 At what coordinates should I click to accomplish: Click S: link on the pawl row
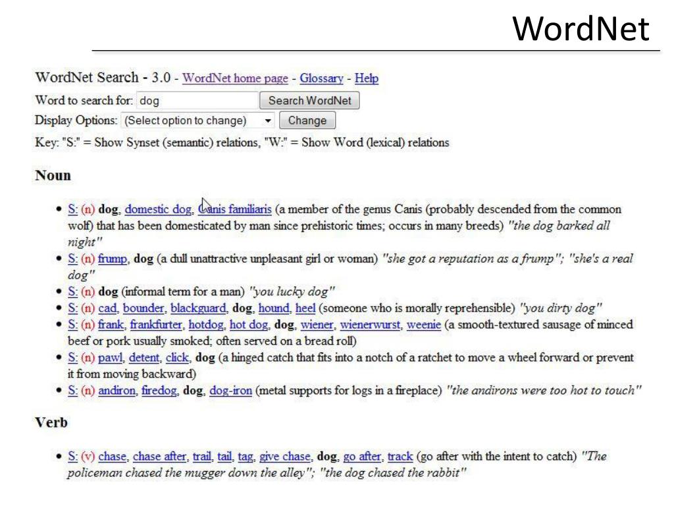pos(72,358)
